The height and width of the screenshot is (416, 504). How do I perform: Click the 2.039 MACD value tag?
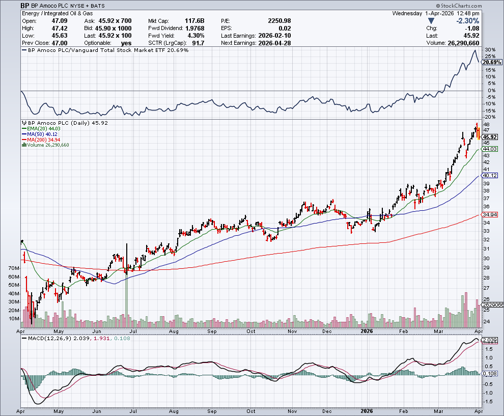tap(489, 340)
